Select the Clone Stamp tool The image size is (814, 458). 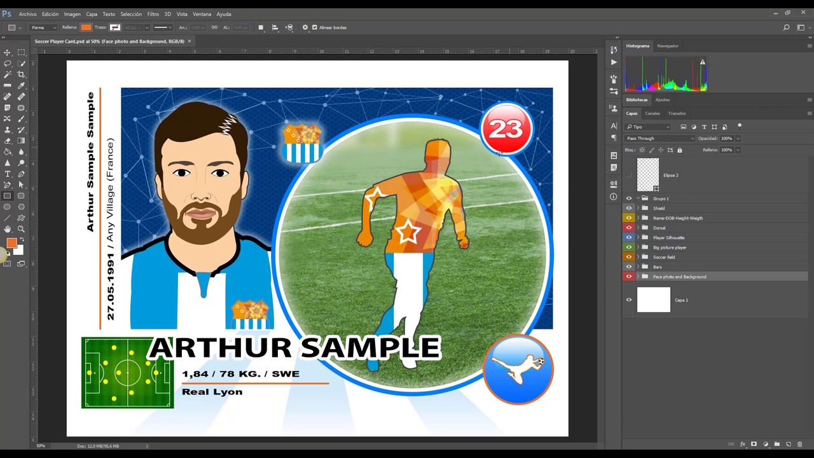coord(7,130)
